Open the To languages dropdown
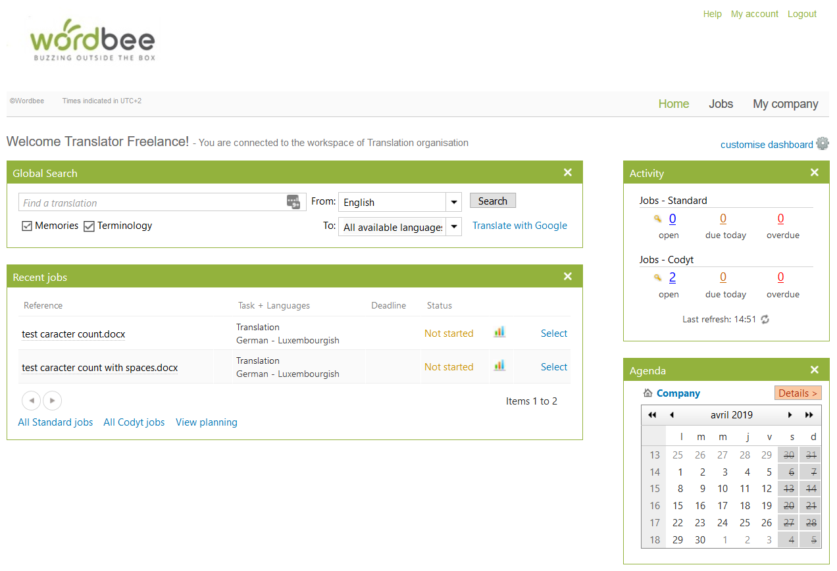The height and width of the screenshot is (571, 837). pos(453,227)
